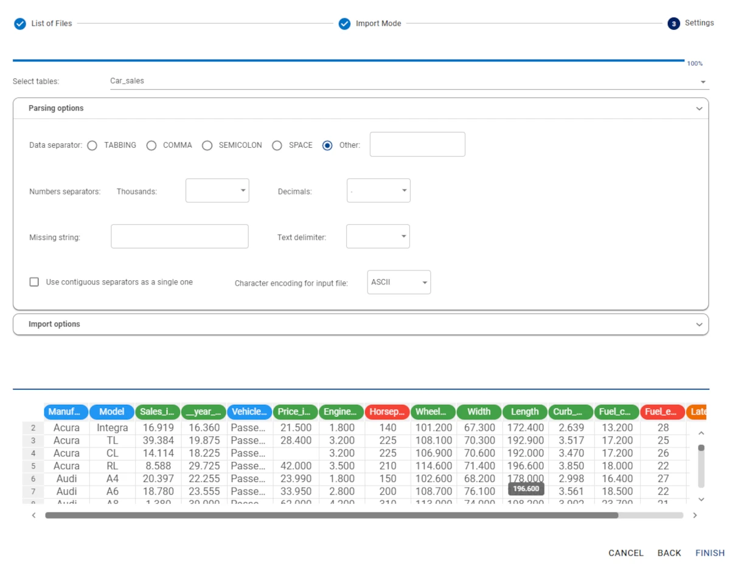The image size is (730, 572).
Task: Select the cell with value 18.780
Action: pos(158,492)
